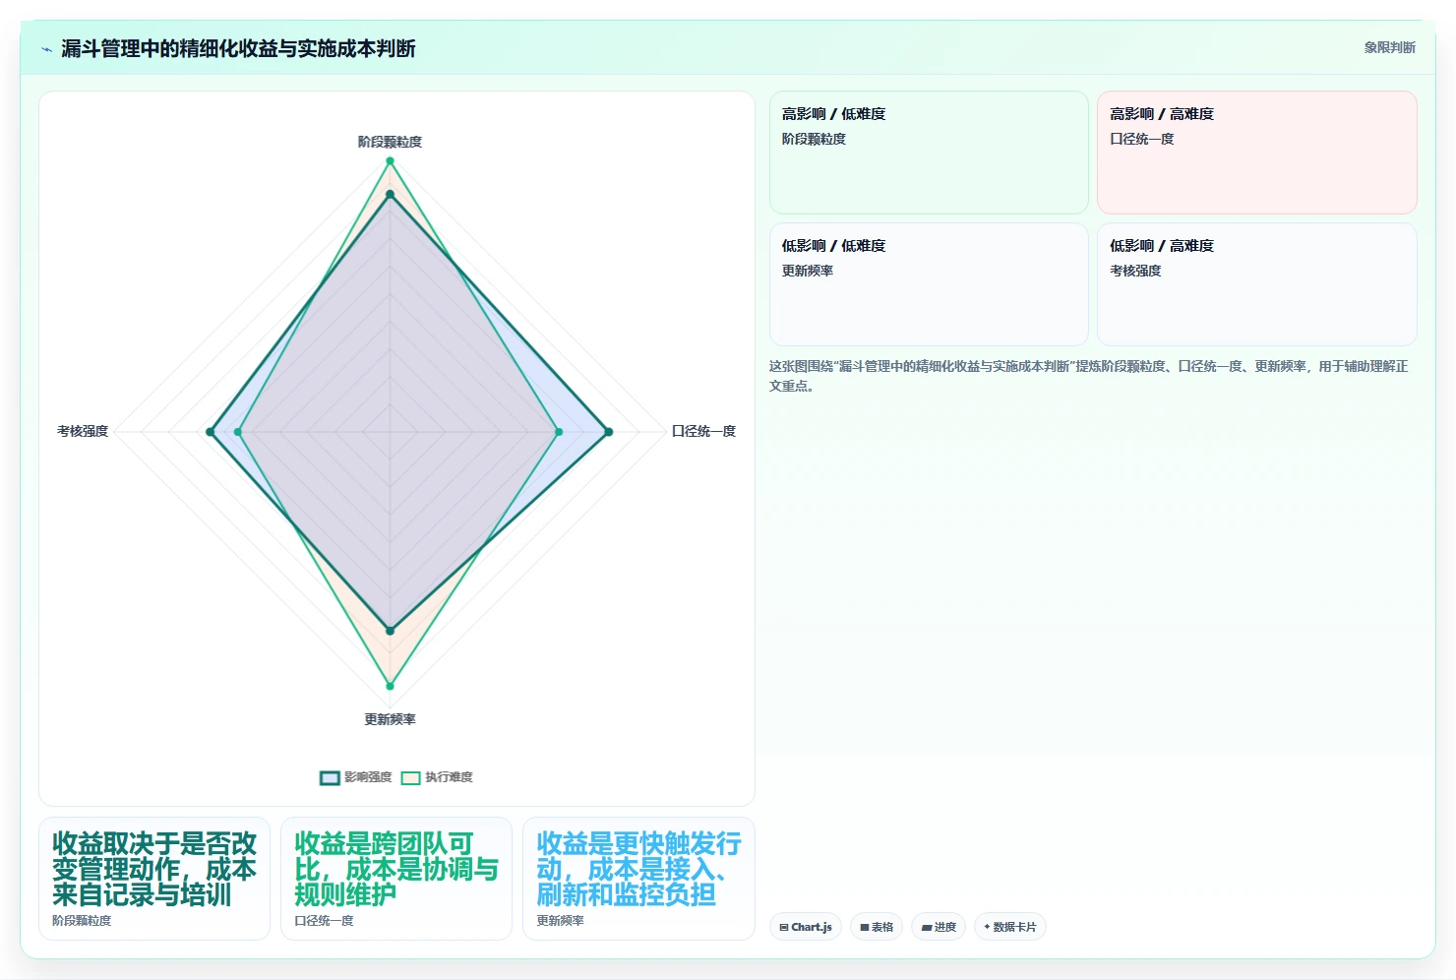Click the pulse icon beside the dashboard title
Image resolution: width=1456 pixels, height=980 pixels.
pos(46,49)
